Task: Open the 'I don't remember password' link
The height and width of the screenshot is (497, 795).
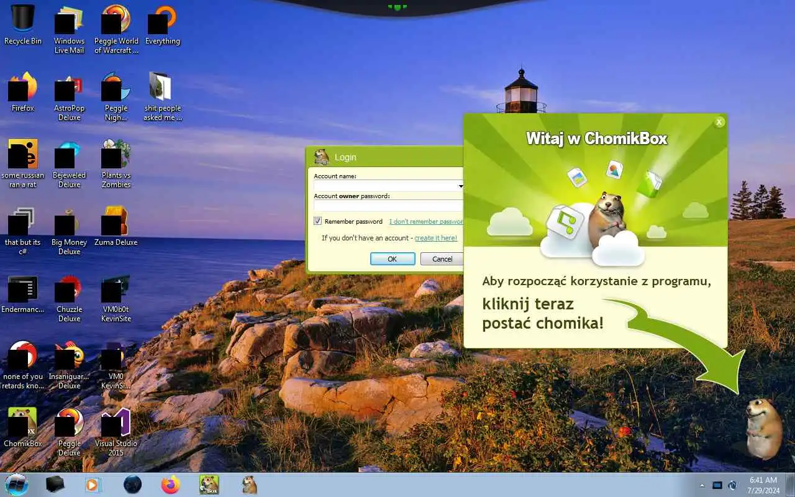Action: coord(426,222)
